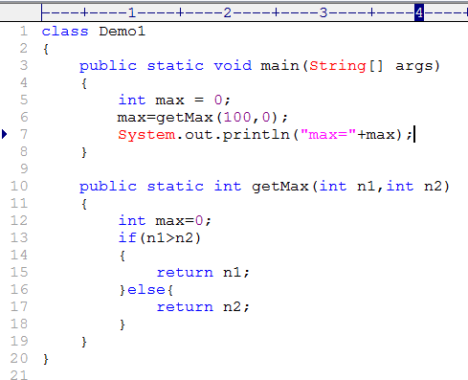Click the ruler mark labeled 3
Screen dimensions: 468x380
coord(323,12)
